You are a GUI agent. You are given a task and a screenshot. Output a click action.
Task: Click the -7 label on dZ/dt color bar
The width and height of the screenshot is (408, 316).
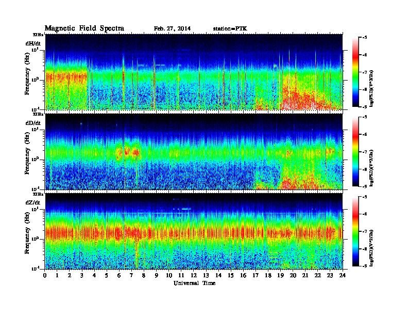click(365, 231)
